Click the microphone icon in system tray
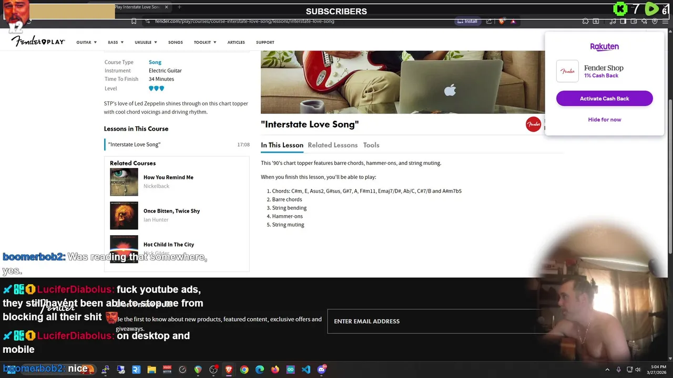 click(x=619, y=370)
